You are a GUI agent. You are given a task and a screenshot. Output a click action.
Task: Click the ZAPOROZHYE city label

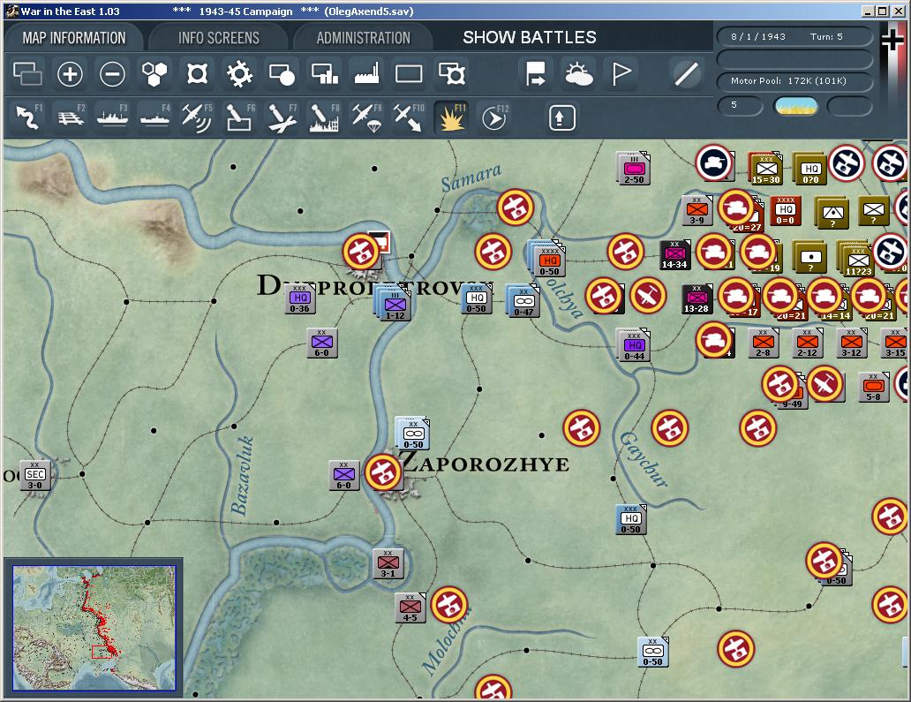click(485, 464)
